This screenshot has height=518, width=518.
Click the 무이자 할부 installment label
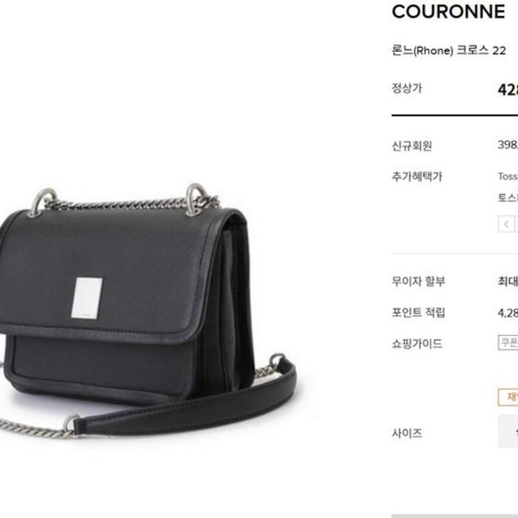coord(418,281)
